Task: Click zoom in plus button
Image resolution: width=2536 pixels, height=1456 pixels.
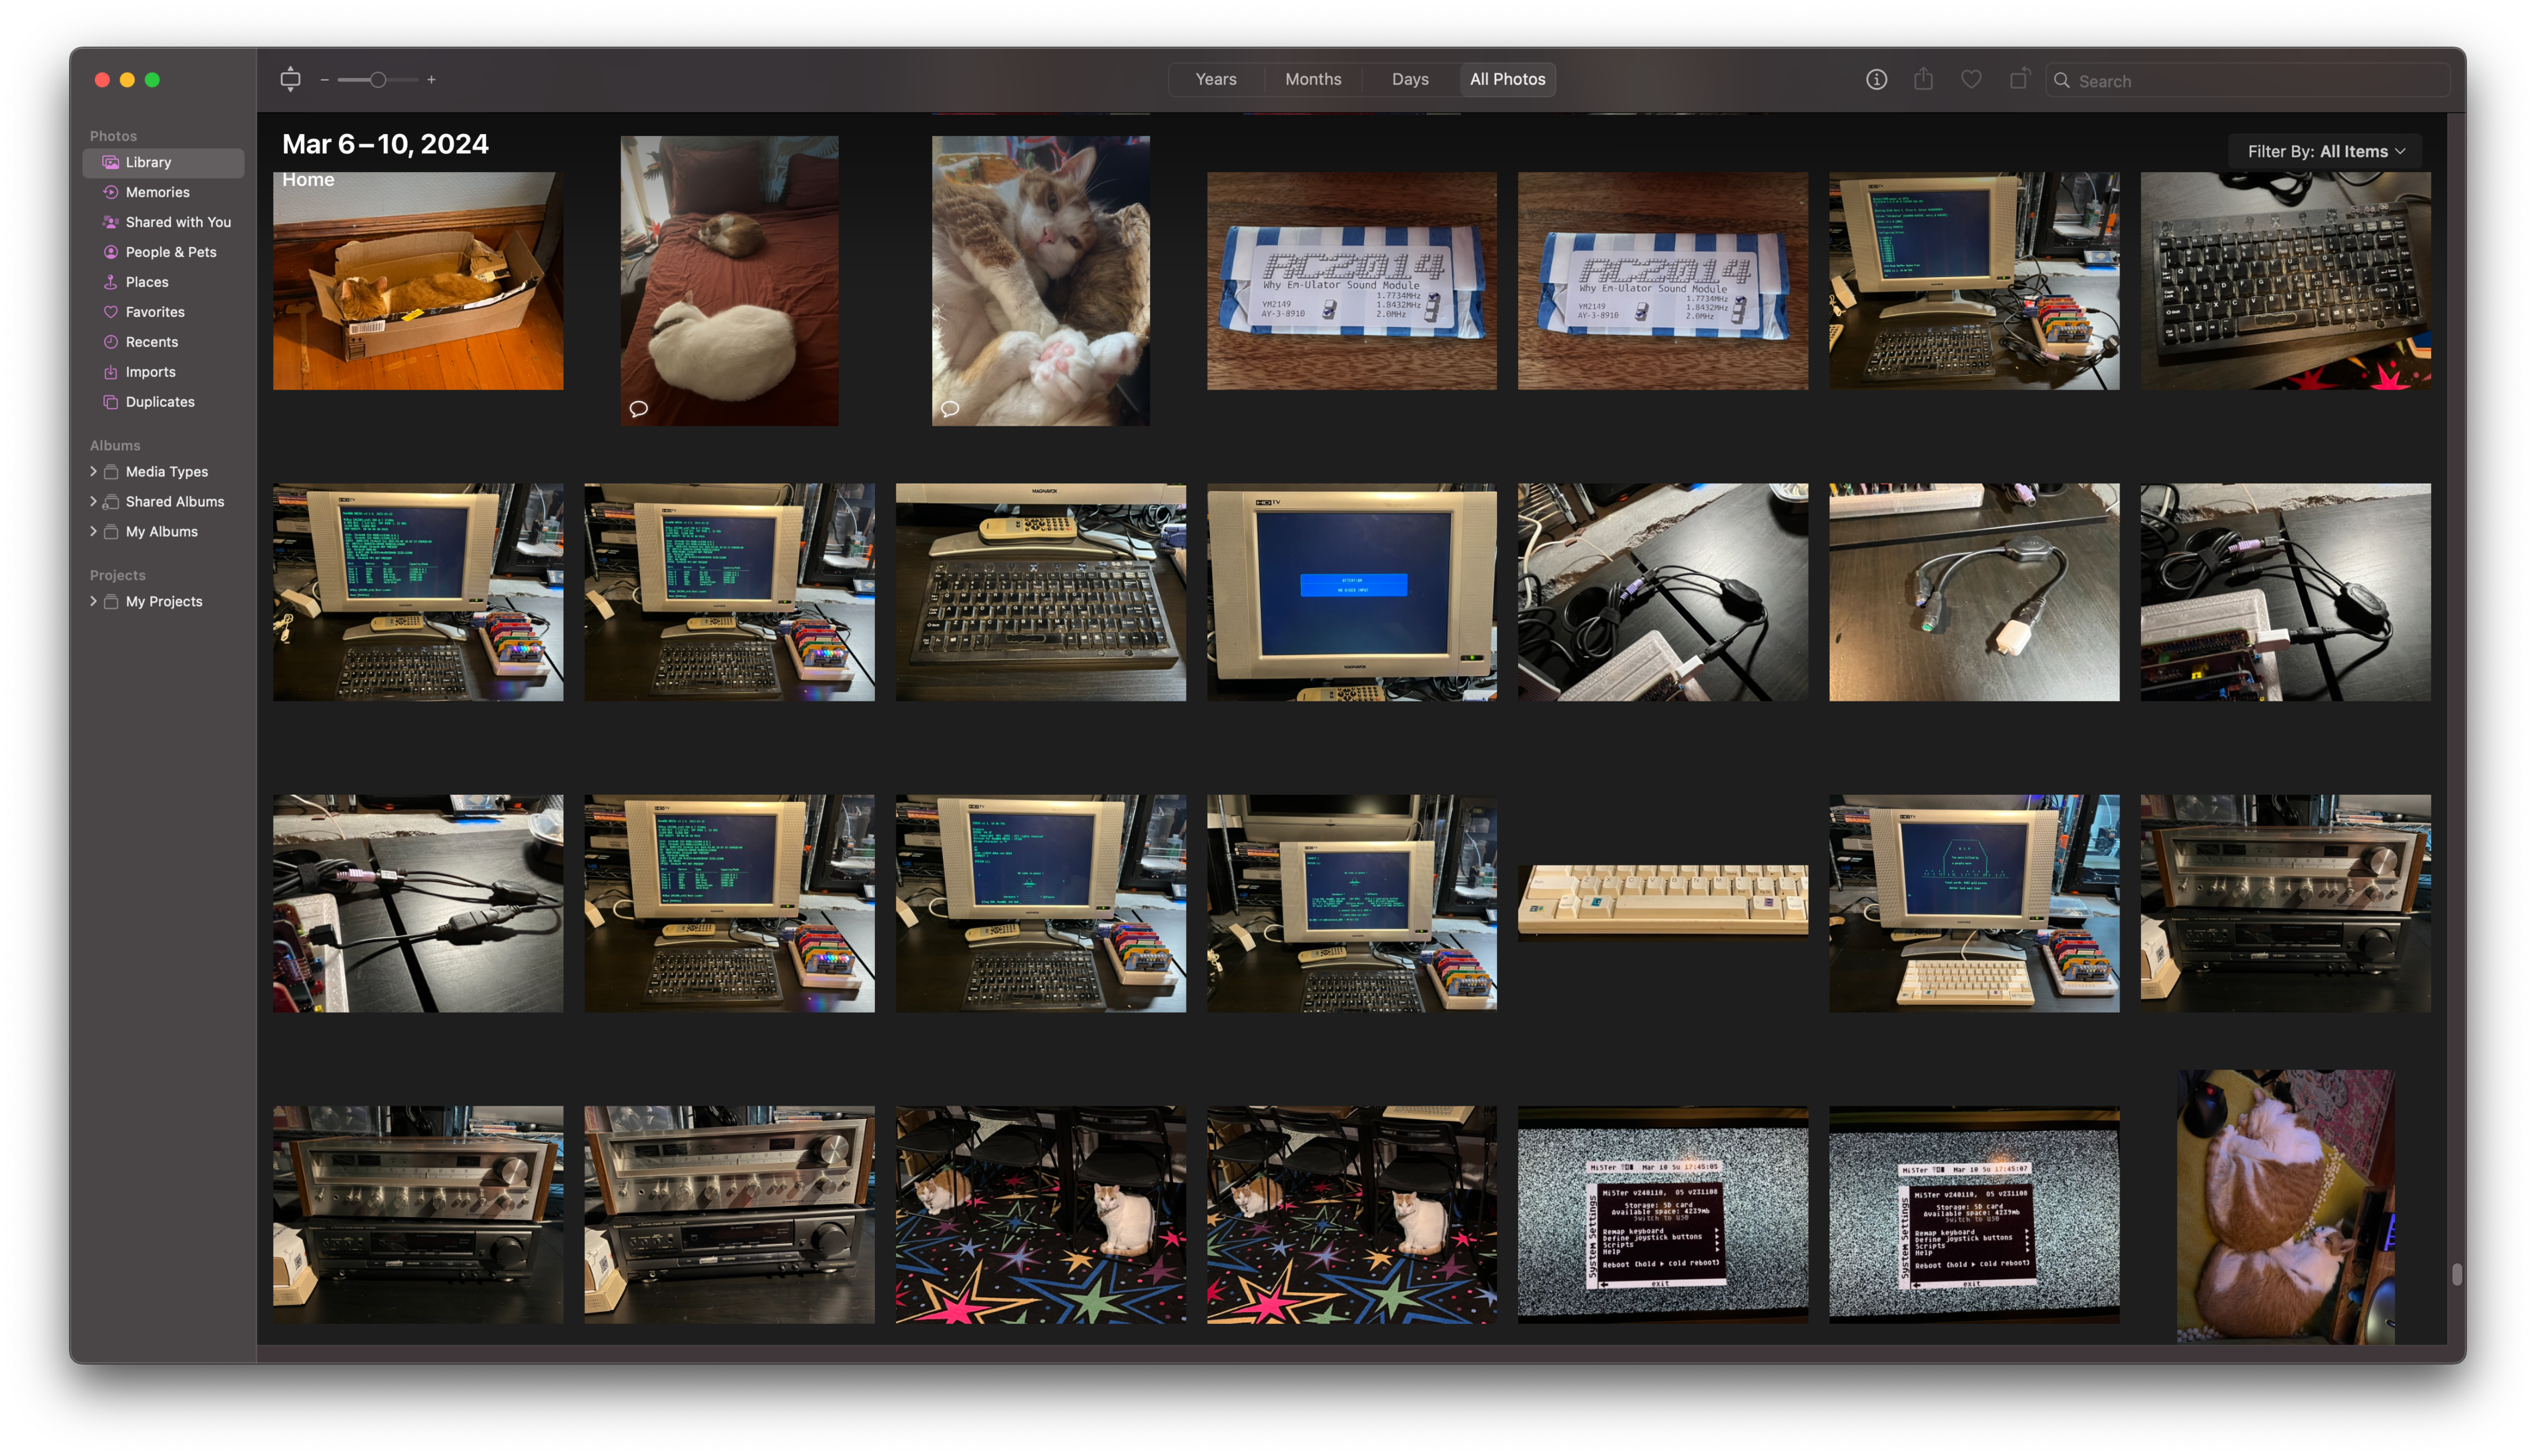Action: pyautogui.click(x=431, y=80)
